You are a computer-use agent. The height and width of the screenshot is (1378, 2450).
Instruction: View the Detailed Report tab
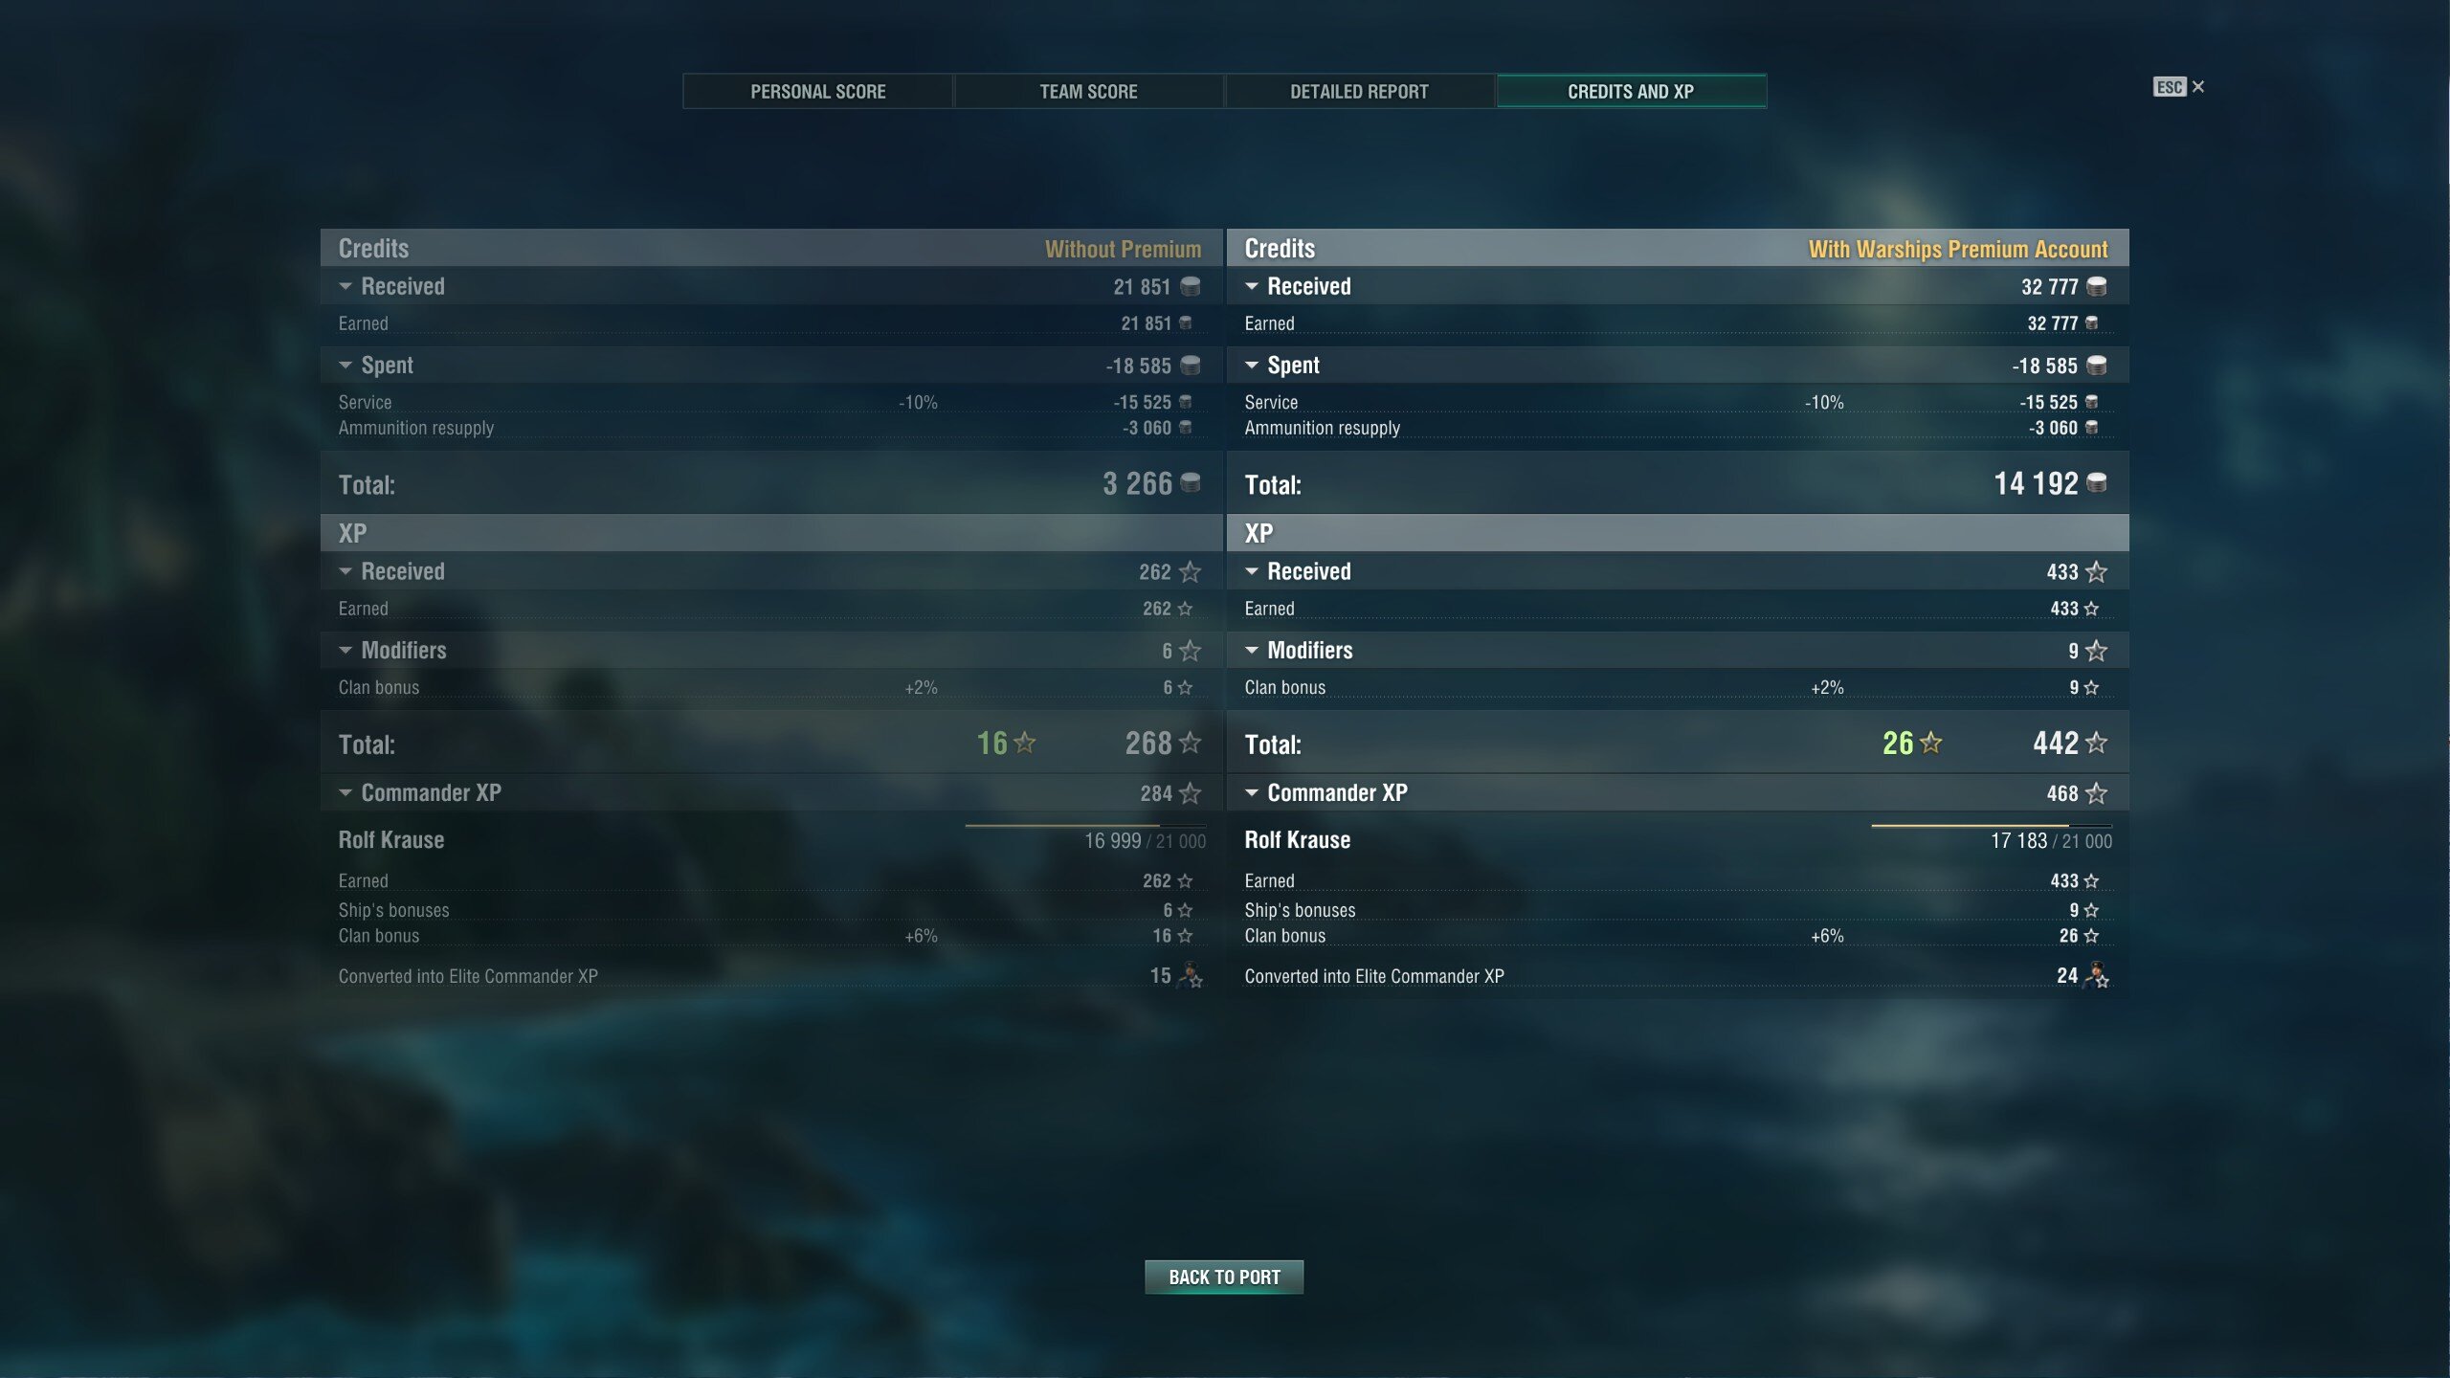coord(1359,91)
